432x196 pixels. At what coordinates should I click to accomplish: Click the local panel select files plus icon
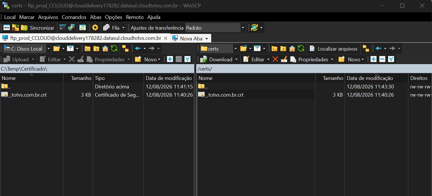coord(170,59)
